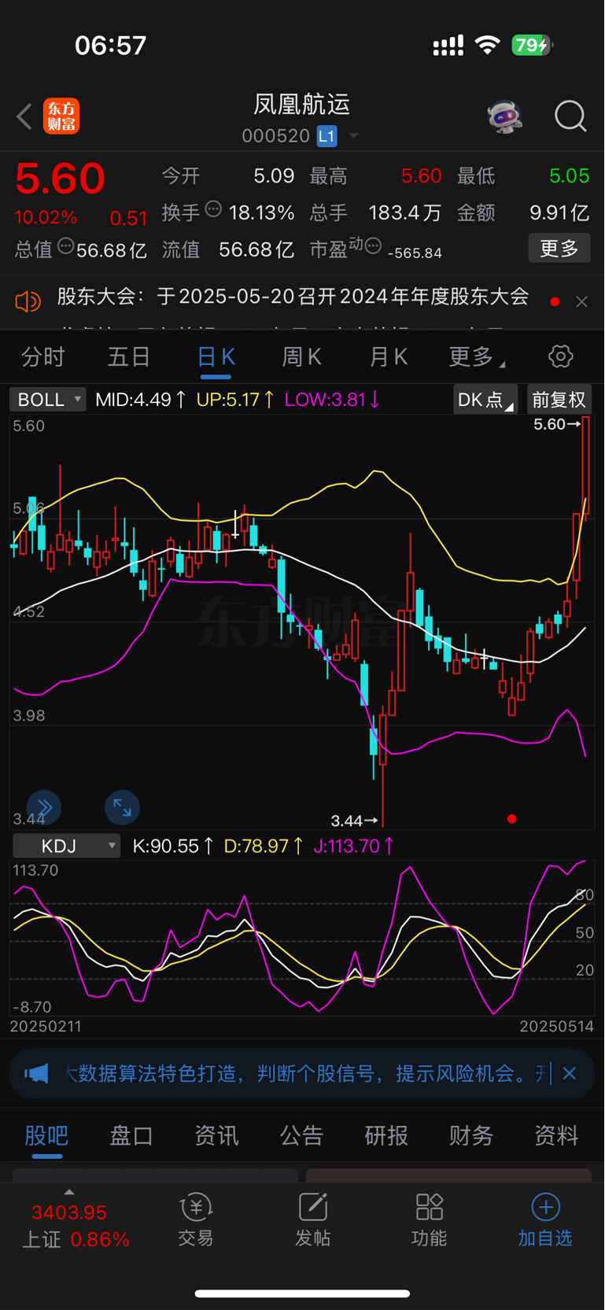605x1310 pixels.
Task: Switch to 五日 chart tab
Action: pos(129,357)
